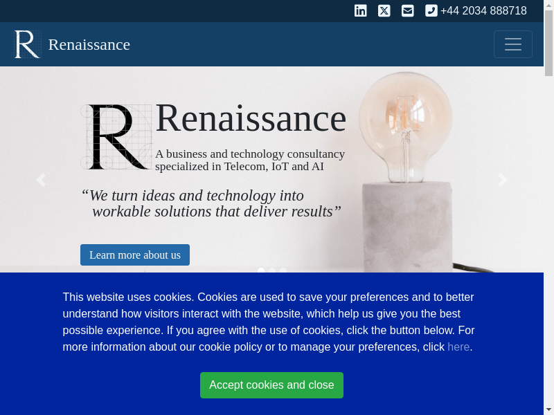Image resolution: width=554 pixels, height=415 pixels.
Task: Click the large R logo in hero banner
Action: coord(116,137)
